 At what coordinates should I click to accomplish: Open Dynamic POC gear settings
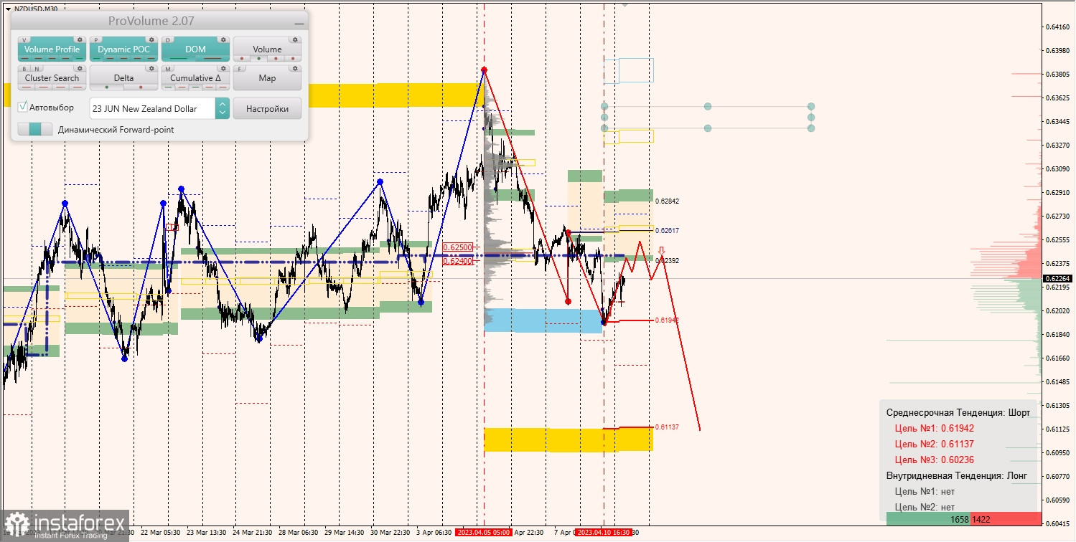click(151, 40)
